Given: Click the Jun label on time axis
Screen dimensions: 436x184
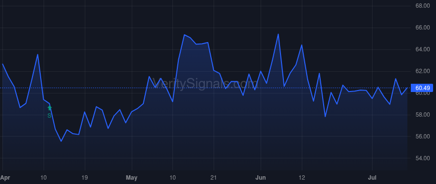Looking at the screenshot, I should point(261,178).
